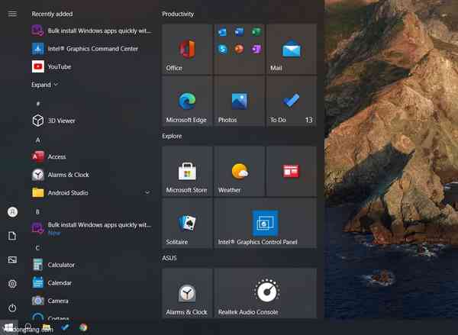The image size is (458, 335).
Task: Launch the Microsoft Edge tile
Action: pyautogui.click(x=187, y=101)
